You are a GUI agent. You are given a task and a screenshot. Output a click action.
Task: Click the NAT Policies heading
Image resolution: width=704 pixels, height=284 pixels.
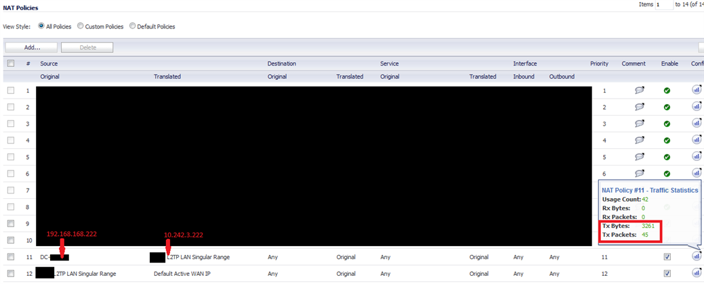tap(20, 7)
